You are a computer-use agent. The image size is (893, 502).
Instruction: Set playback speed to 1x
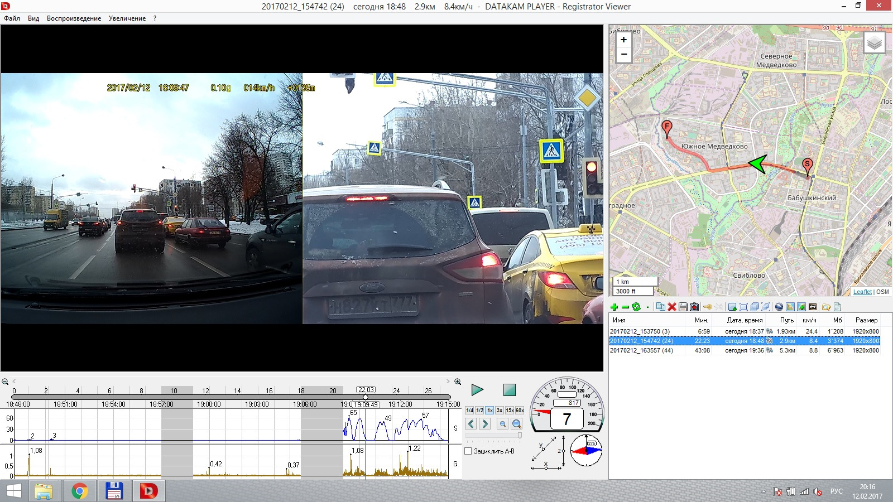pos(489,411)
